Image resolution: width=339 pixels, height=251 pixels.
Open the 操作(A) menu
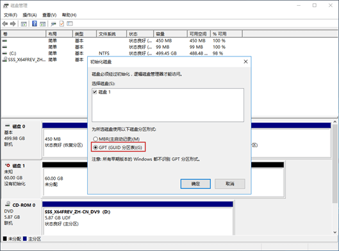(29, 15)
